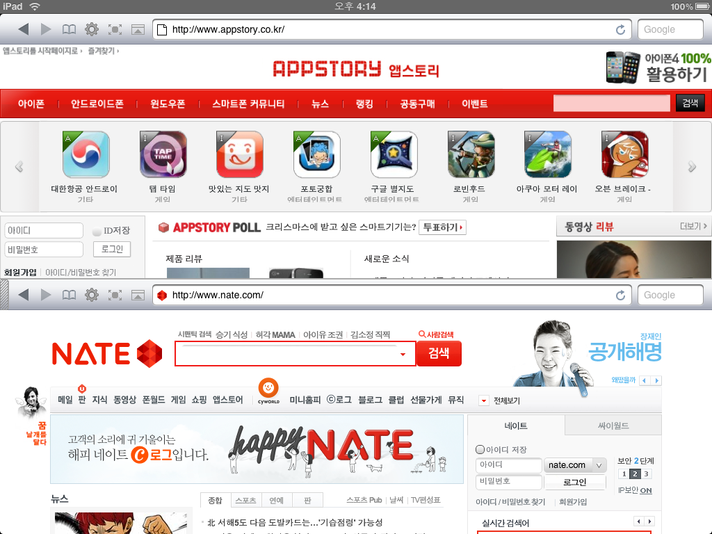The image size is (712, 534).
Task: Go forward in the top browser pane
Action: point(46,29)
